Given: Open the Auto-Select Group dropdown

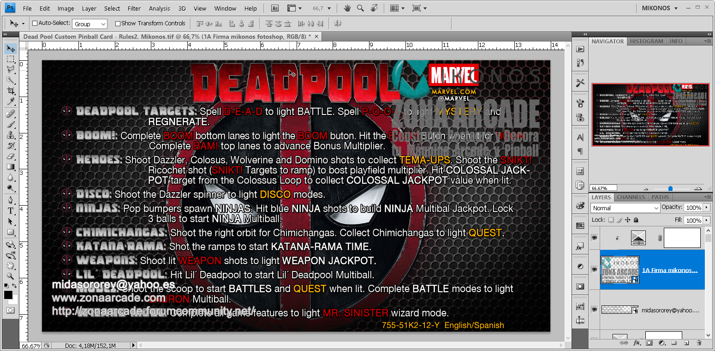Looking at the screenshot, I should 90,24.
